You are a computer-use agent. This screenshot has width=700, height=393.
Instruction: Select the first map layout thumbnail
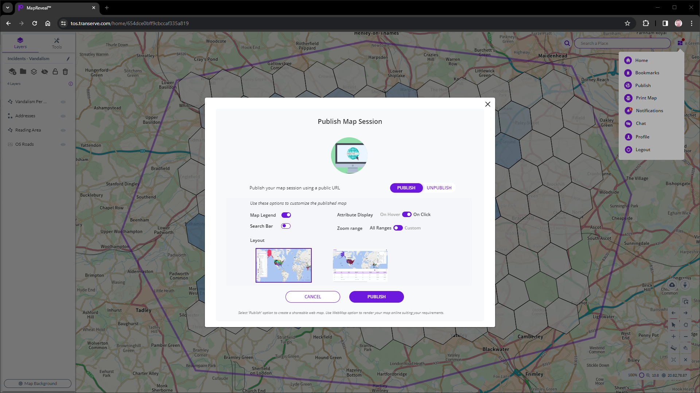[283, 265]
